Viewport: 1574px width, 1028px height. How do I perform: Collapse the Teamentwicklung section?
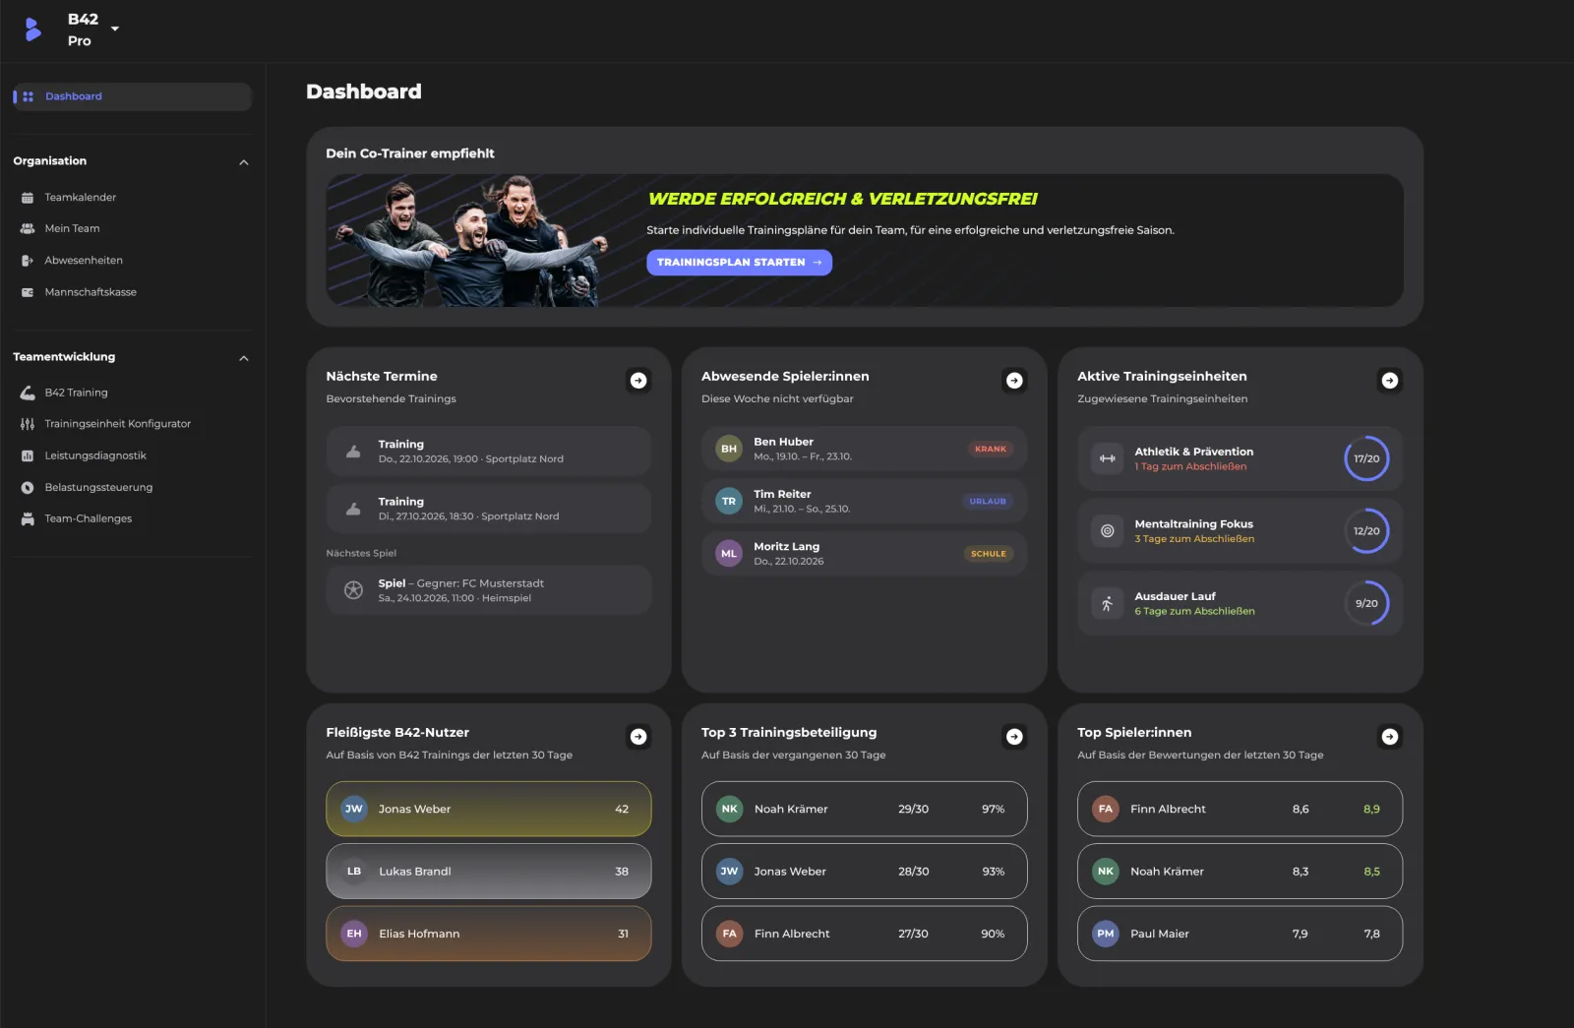click(x=244, y=357)
